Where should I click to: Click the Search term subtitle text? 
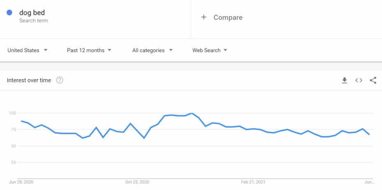33,21
